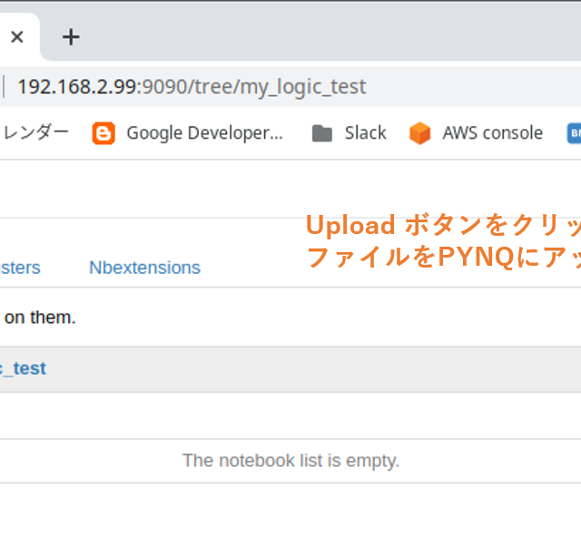Open a new browser tab
The width and height of the screenshot is (581, 546).
71,37
